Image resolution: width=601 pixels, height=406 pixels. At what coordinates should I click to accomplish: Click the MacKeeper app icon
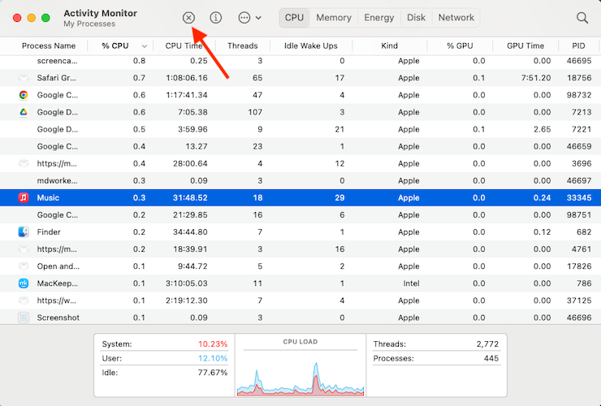pos(24,283)
